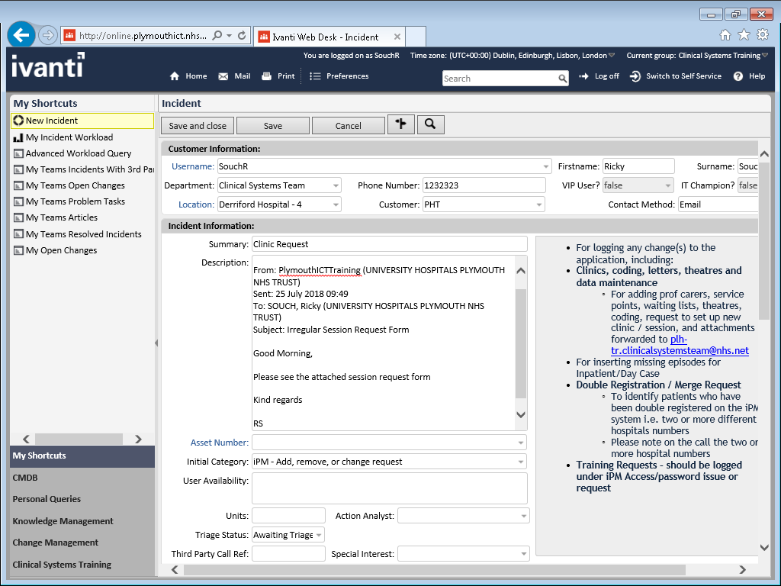This screenshot has width=781, height=586.
Task: Click the Summary input field
Action: 390,244
